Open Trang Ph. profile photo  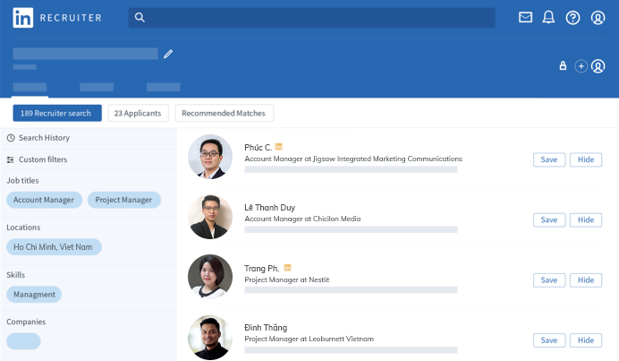tap(210, 277)
